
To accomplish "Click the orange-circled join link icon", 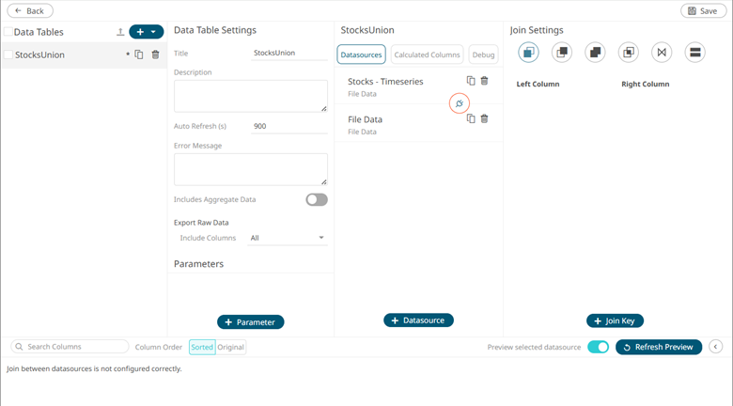I will point(460,103).
